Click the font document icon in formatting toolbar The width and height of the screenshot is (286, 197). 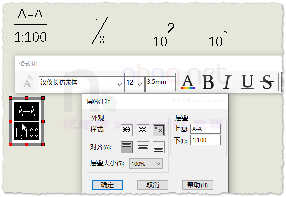click(x=27, y=82)
